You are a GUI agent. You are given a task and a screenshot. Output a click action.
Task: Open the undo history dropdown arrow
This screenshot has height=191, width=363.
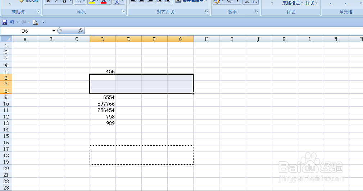(x=17, y=22)
